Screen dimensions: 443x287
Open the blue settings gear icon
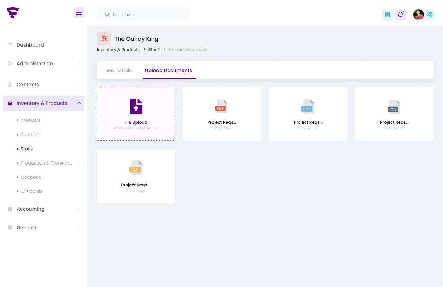pyautogui.click(x=430, y=14)
